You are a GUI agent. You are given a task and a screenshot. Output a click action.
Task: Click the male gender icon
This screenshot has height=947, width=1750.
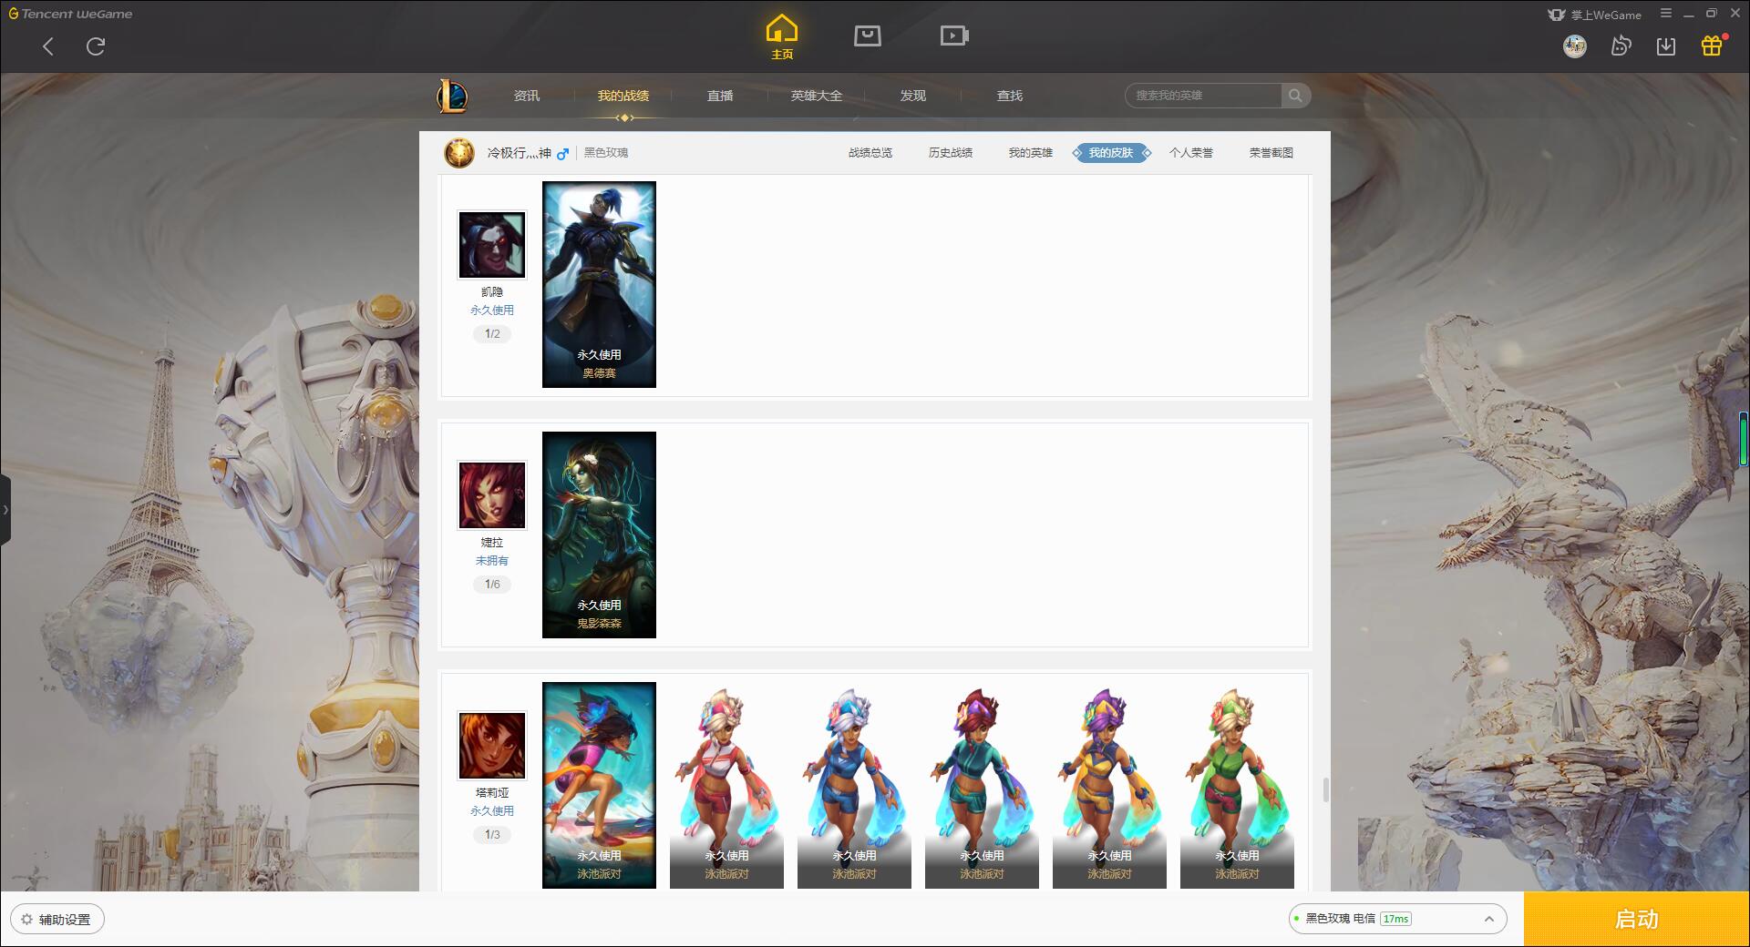coord(563,154)
